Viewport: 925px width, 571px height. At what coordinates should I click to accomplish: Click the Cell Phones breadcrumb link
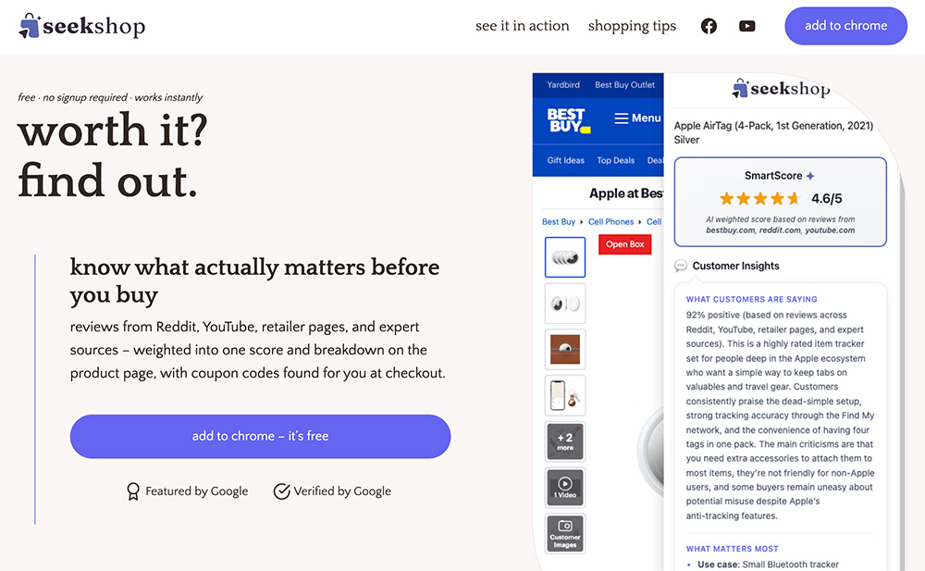[x=610, y=222]
